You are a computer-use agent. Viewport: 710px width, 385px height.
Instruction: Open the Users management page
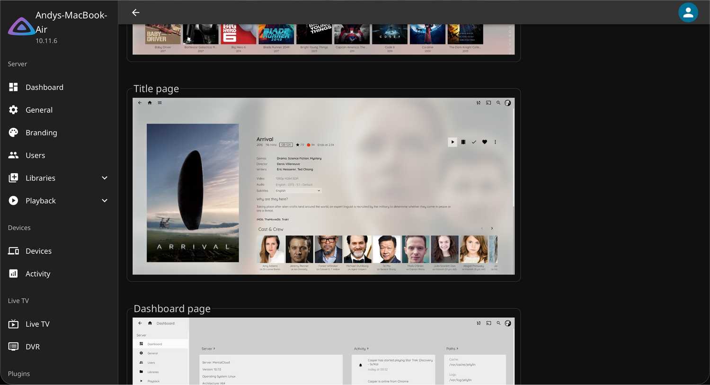(59, 155)
